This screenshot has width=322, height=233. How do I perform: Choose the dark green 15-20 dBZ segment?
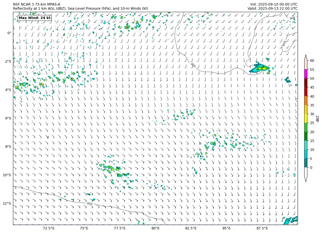coord(306,136)
